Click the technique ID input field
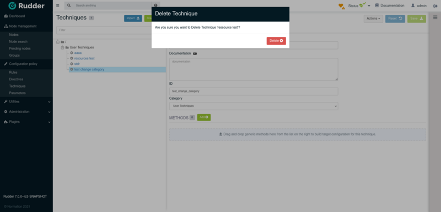 [254, 91]
